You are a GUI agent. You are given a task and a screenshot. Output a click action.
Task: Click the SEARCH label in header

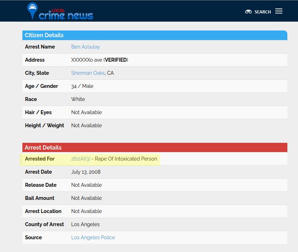tap(262, 12)
